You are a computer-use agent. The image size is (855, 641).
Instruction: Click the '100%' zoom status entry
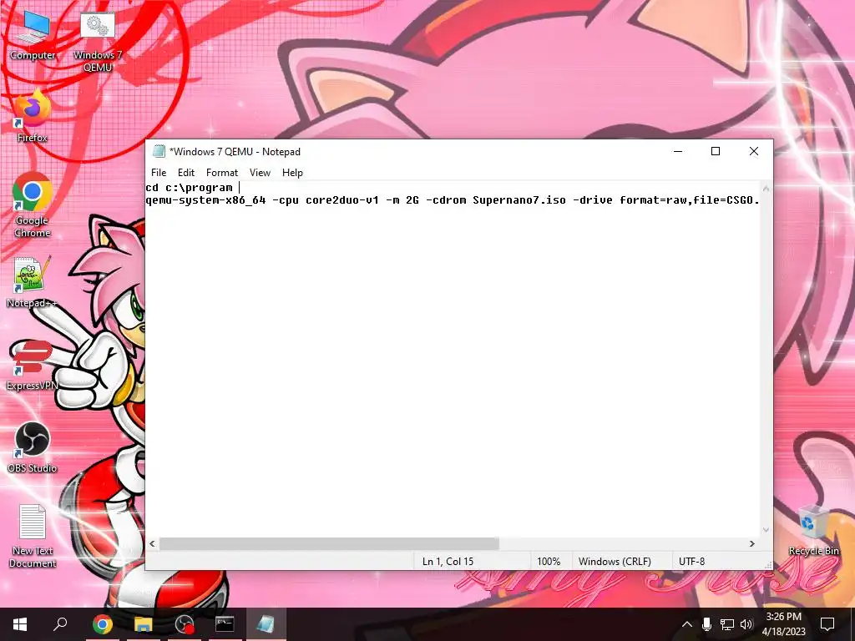[549, 562]
